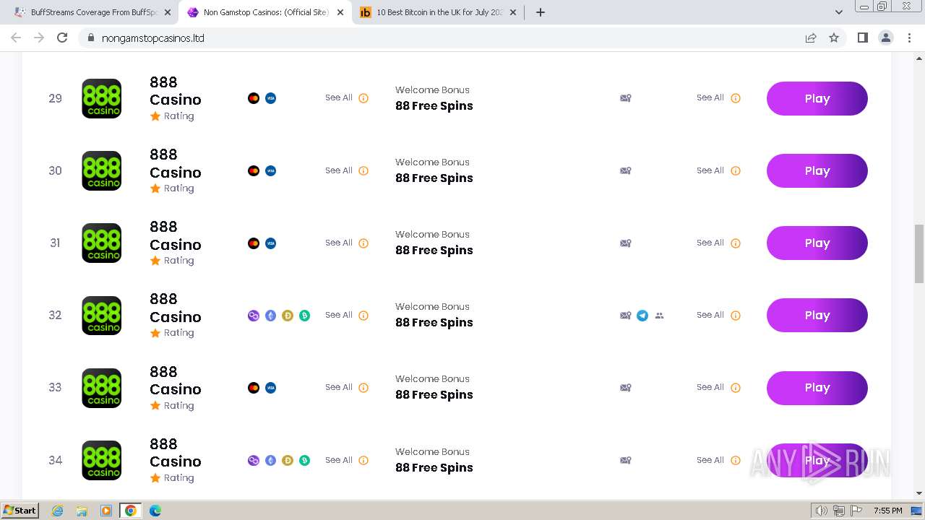The width and height of the screenshot is (925, 520).
Task: Click the purple crypto icon in row 32
Action: [254, 316]
